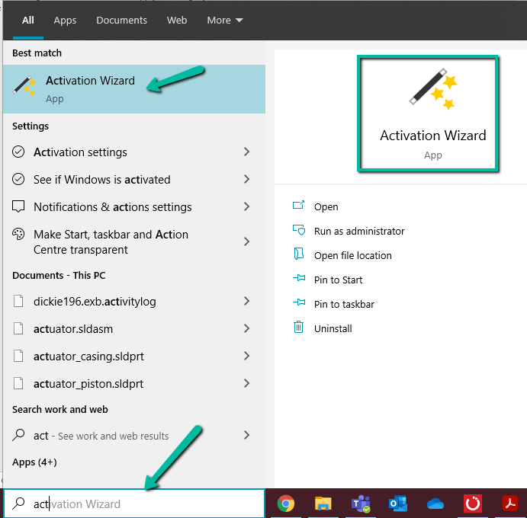Choose Run as administrator
The width and height of the screenshot is (527, 518).
point(359,231)
